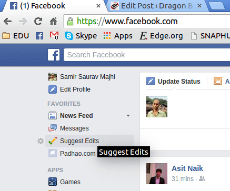The height and width of the screenshot is (191, 230).
Task: Open the Gmail bookmark icon
Action: click(x=54, y=36)
